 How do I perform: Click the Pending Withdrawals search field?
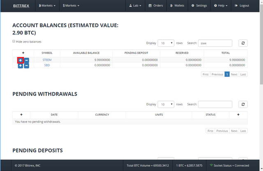click(215, 105)
